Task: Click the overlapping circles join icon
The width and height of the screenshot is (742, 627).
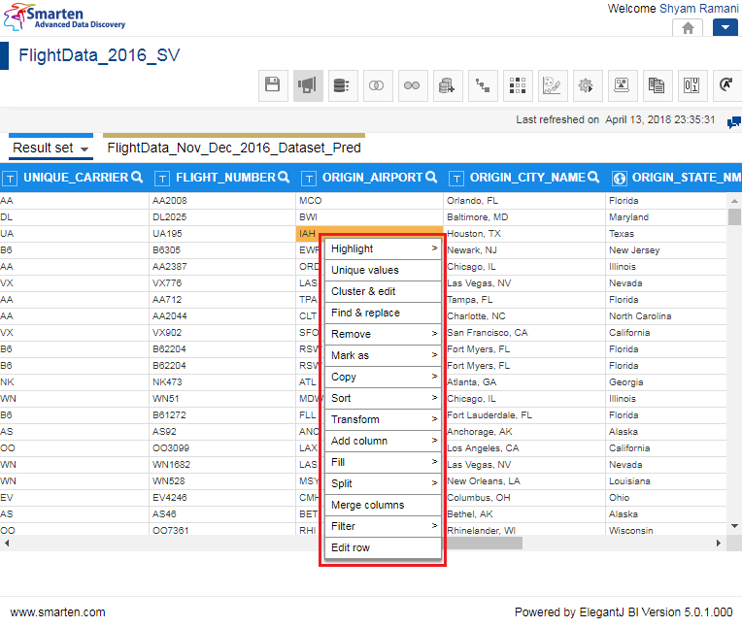Action: pos(378,85)
